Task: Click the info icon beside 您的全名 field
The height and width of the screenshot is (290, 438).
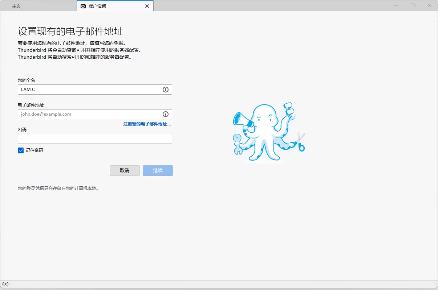Action: click(166, 90)
